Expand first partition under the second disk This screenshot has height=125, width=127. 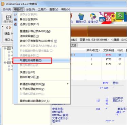click(9, 66)
